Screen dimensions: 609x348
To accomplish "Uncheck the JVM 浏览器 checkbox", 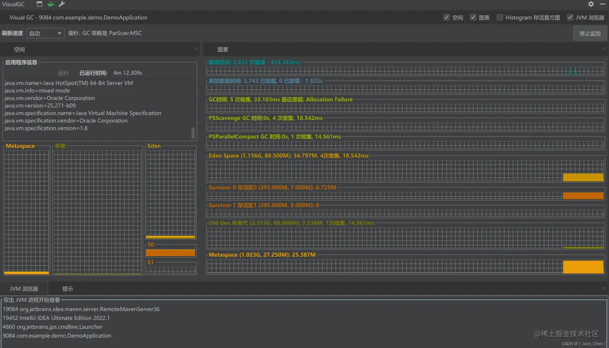I will [570, 17].
